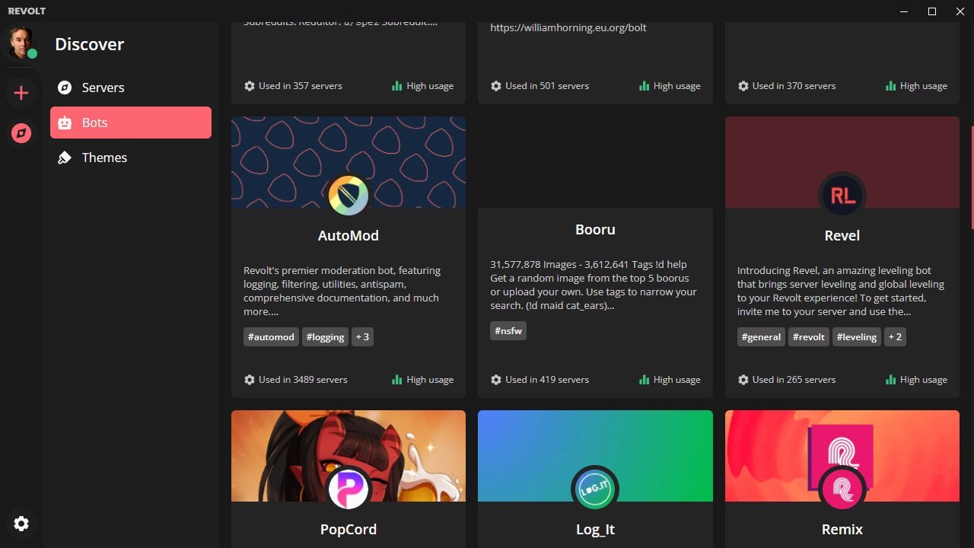Click gear icon beside Used in 501 servers
The height and width of the screenshot is (548, 974).
click(x=496, y=86)
